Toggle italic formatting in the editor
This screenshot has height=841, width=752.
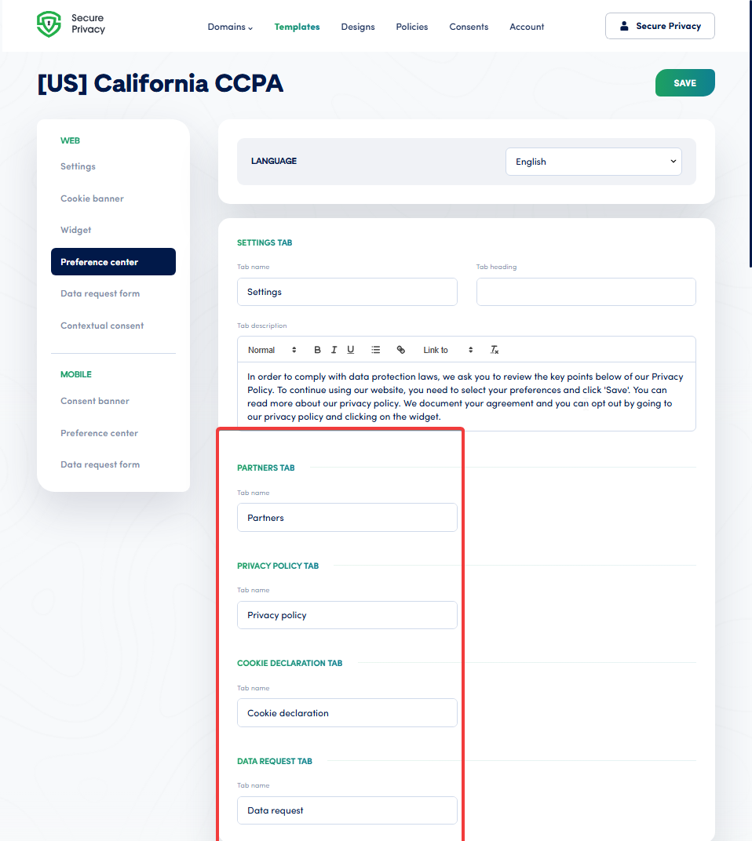point(334,350)
